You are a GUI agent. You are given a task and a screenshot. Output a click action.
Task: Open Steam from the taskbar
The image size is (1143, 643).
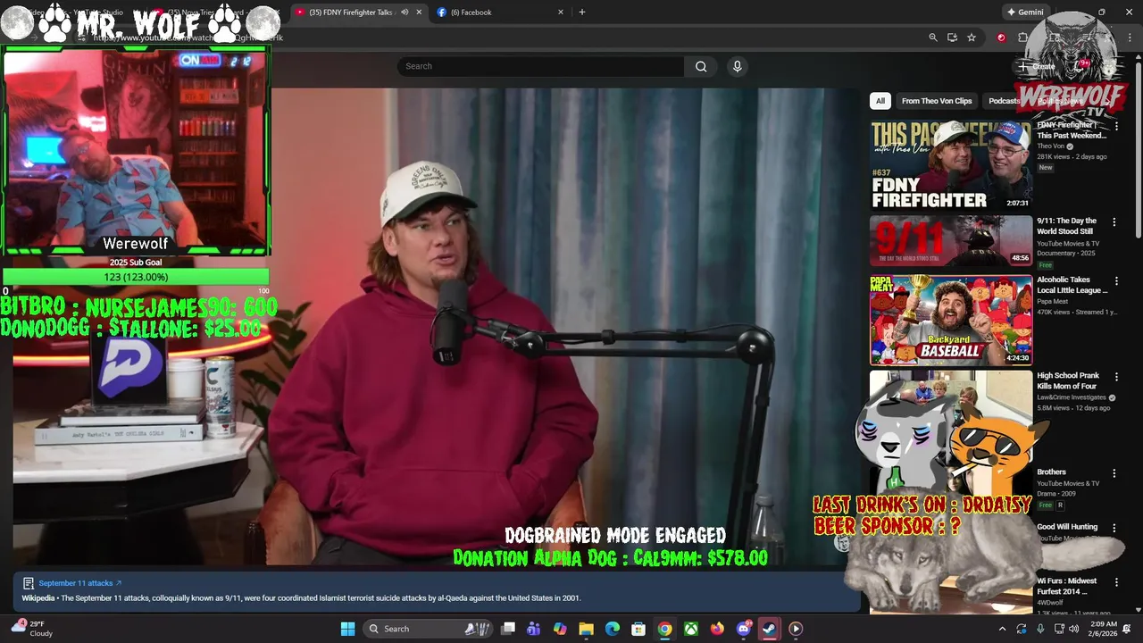(769, 629)
